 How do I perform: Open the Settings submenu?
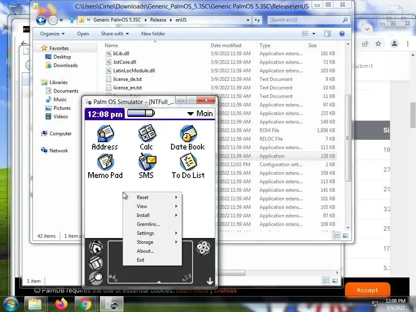click(x=153, y=233)
